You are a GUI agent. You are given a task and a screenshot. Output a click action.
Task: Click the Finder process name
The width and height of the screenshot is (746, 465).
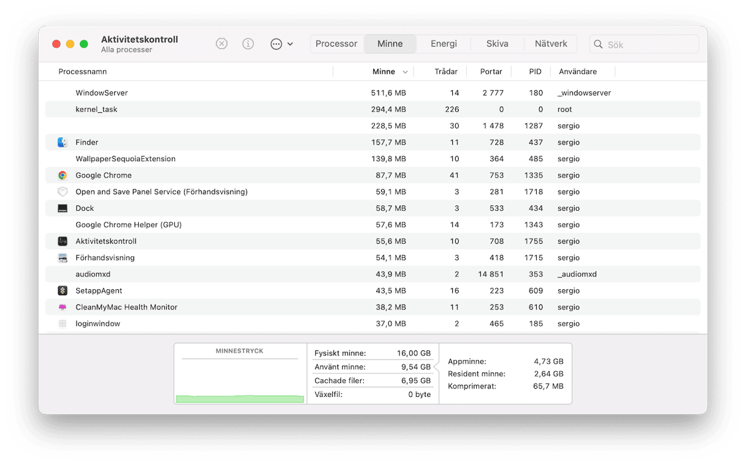[87, 142]
